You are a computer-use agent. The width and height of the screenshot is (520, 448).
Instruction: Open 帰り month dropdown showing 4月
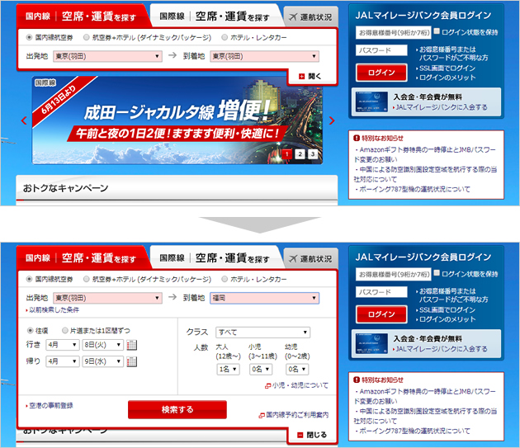[x=63, y=361]
